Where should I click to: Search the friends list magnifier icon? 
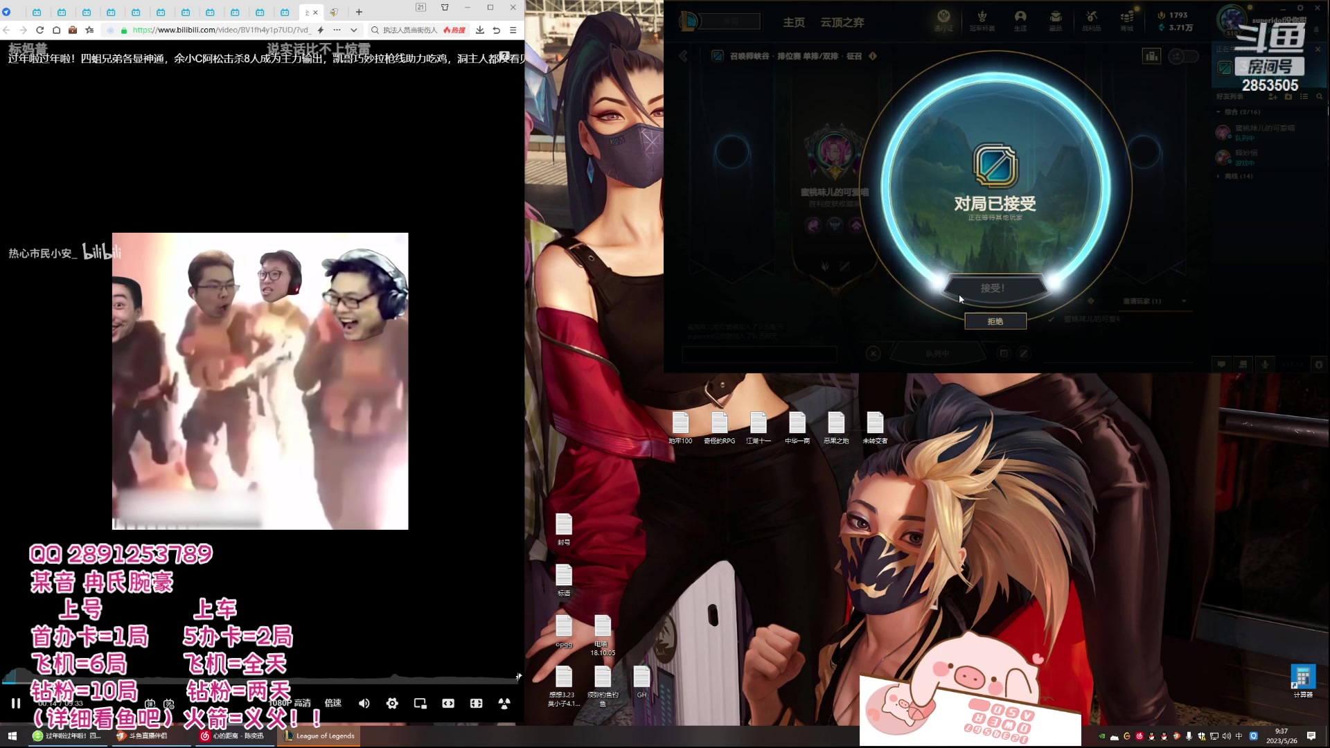pyautogui.click(x=1320, y=96)
